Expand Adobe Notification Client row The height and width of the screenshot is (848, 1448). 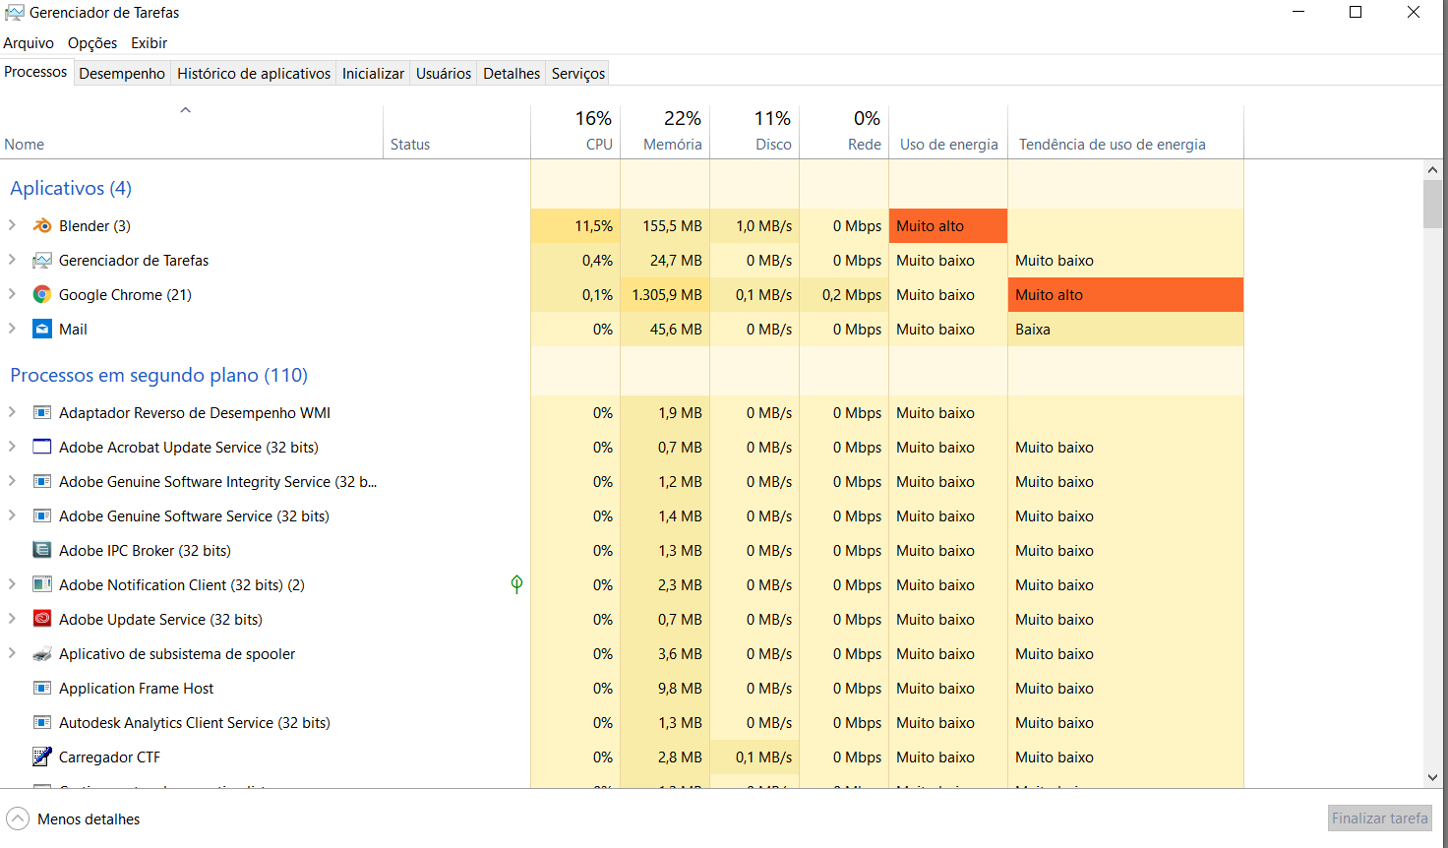pos(12,584)
